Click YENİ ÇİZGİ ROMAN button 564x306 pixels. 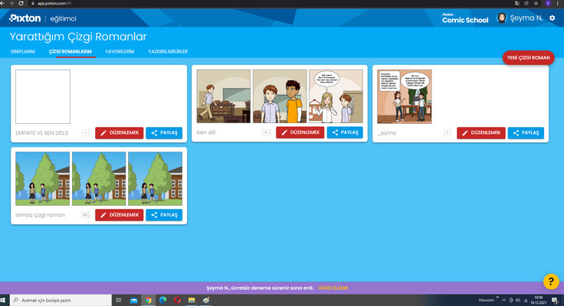528,57
